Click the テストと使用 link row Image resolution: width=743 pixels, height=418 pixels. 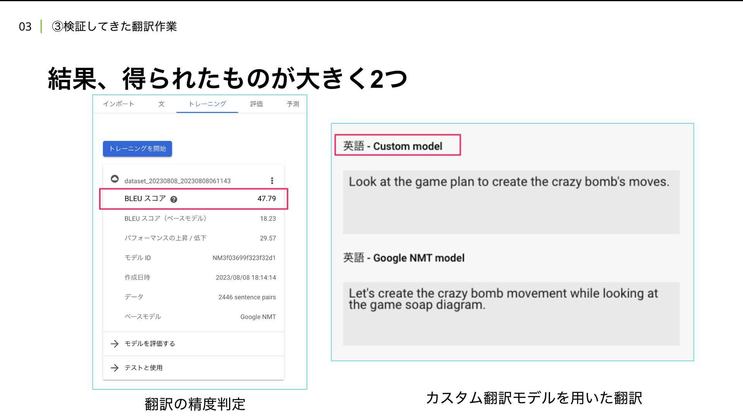point(144,368)
